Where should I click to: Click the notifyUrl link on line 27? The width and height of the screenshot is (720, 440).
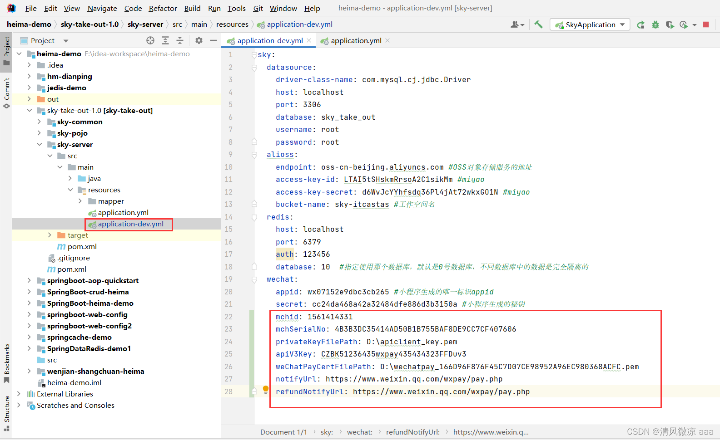(414, 379)
